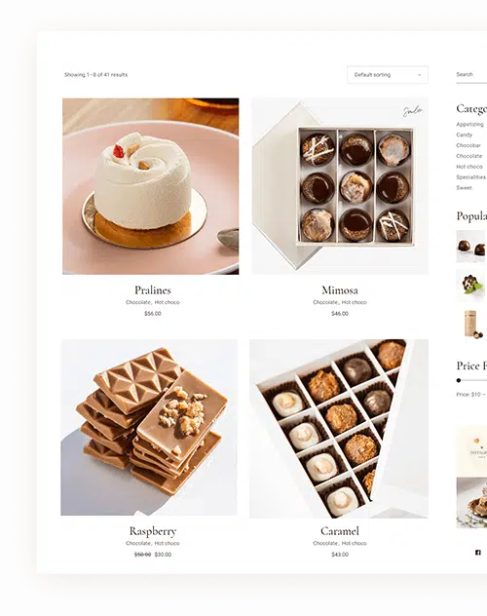Open the Mimosa product title

click(x=340, y=290)
